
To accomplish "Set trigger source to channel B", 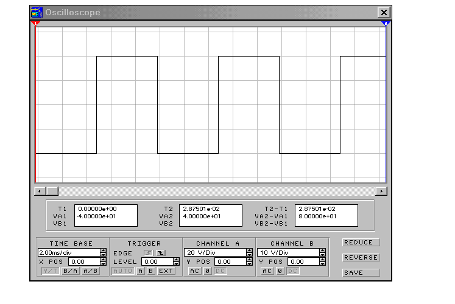I will pyautogui.click(x=151, y=271).
